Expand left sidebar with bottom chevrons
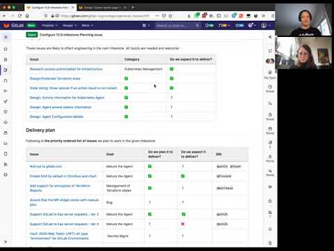This screenshot has height=251, width=334. [6, 242]
